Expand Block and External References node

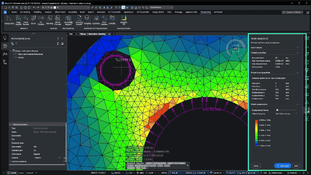(14, 54)
